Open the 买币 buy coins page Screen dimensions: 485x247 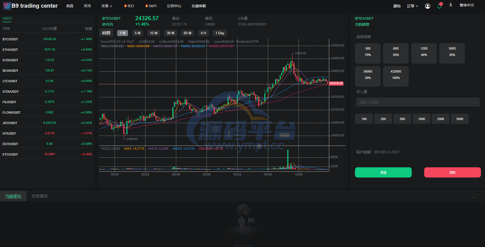pyautogui.click(x=87, y=6)
